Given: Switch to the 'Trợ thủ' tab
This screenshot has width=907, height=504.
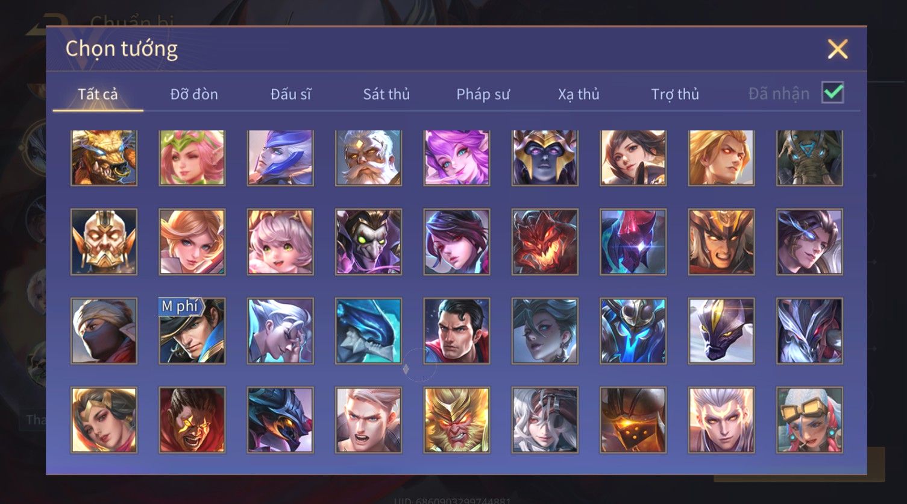Looking at the screenshot, I should pyautogui.click(x=675, y=94).
